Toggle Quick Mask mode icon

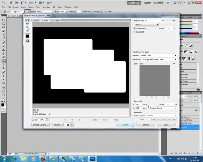pos(4,110)
